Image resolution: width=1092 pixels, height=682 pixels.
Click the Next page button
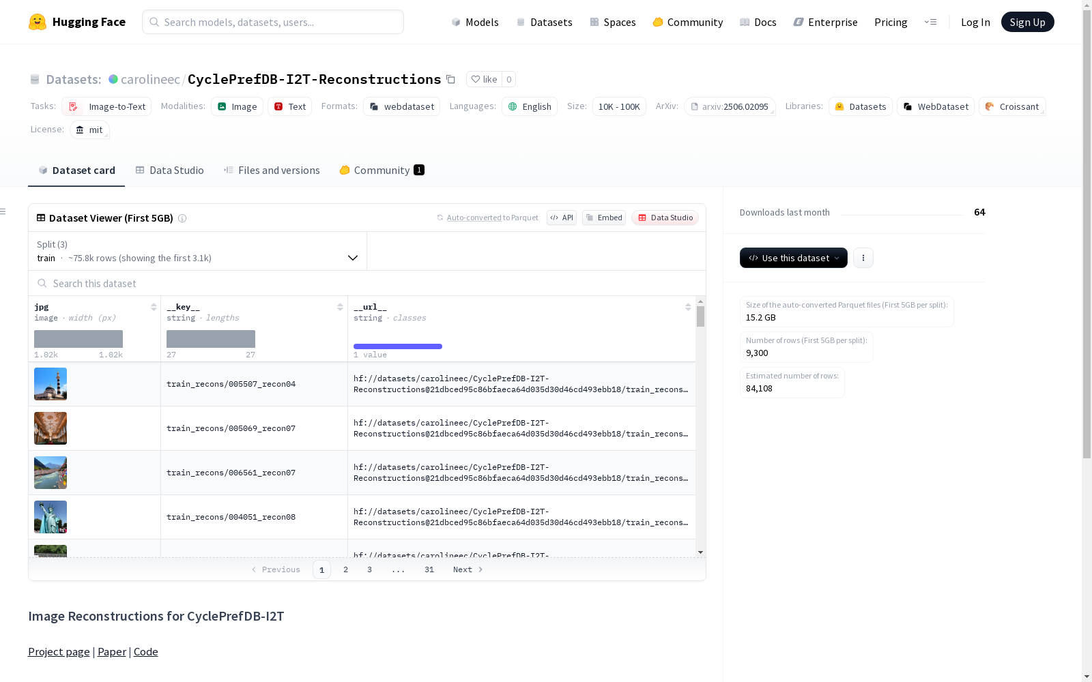click(468, 569)
